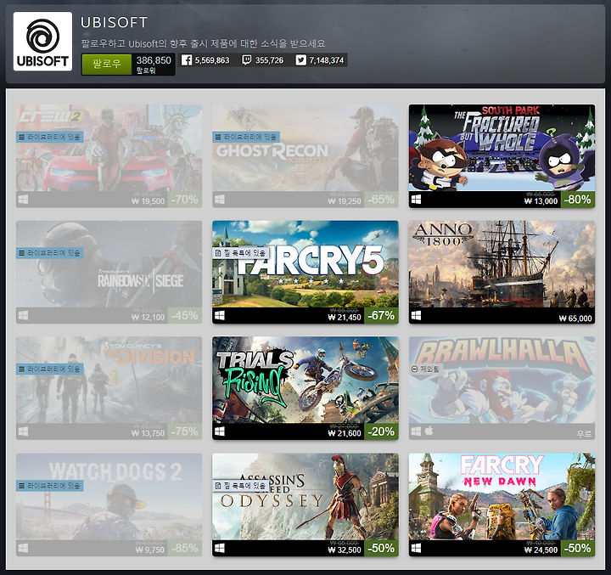Open the Anno 1800 game card
Image resolution: width=611 pixels, height=575 pixels.
pyautogui.click(x=502, y=272)
